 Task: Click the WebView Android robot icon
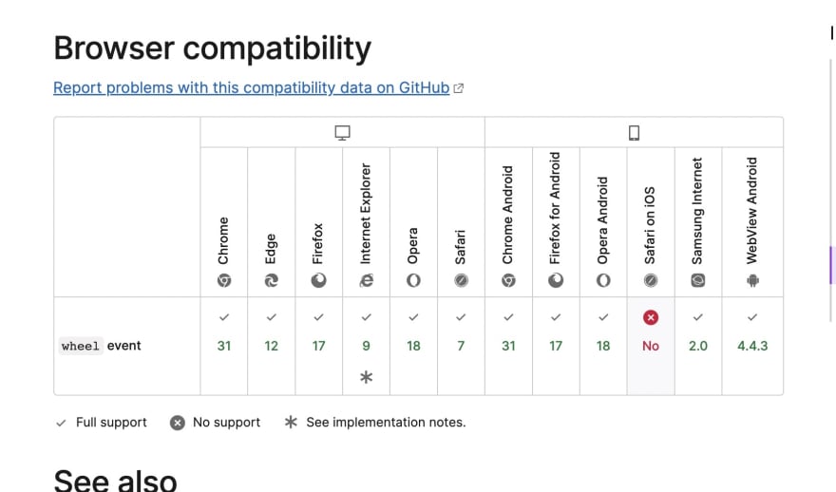[752, 280]
